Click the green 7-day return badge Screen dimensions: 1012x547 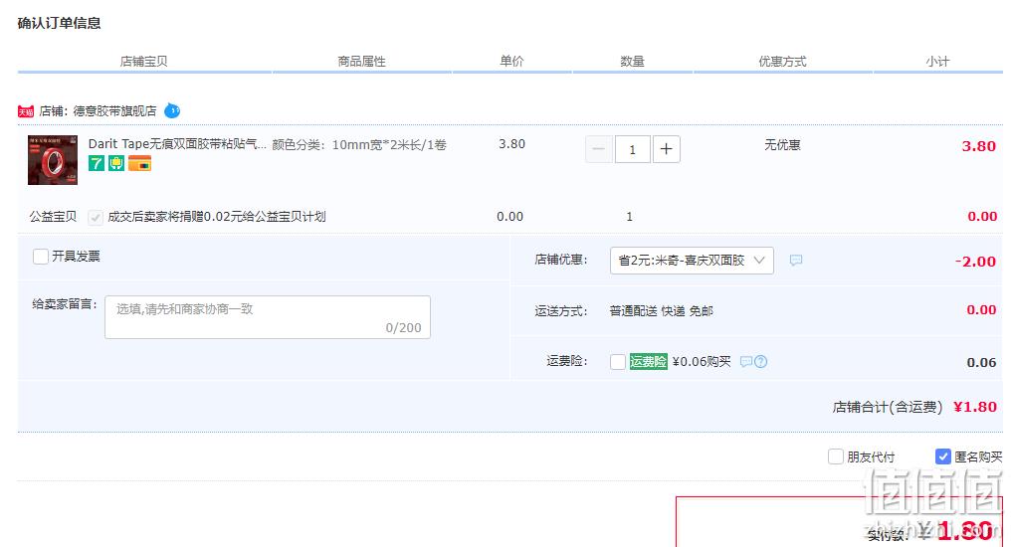click(x=97, y=163)
